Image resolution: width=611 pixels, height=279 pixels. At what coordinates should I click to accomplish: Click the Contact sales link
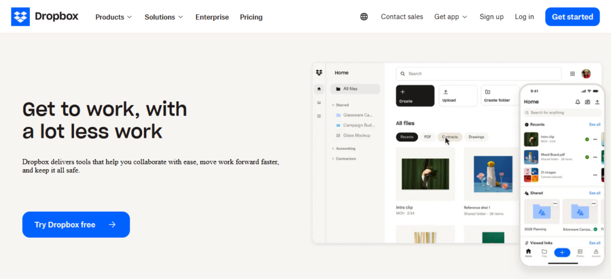pos(402,17)
